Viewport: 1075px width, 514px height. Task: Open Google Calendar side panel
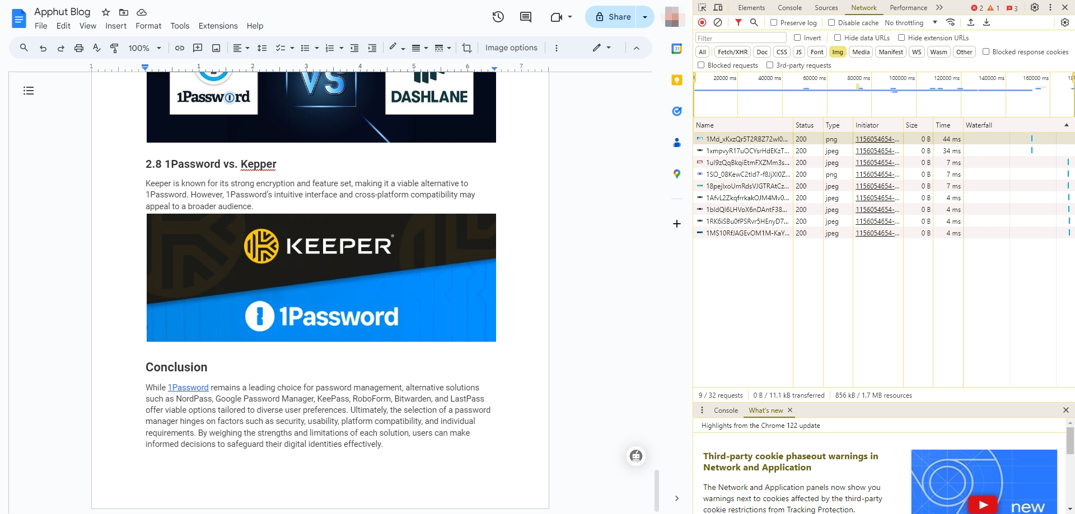tap(677, 49)
